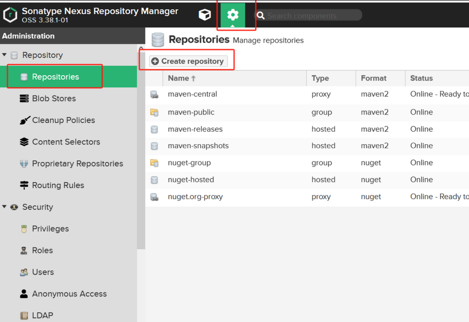Click the LDAP book icon

click(24, 316)
